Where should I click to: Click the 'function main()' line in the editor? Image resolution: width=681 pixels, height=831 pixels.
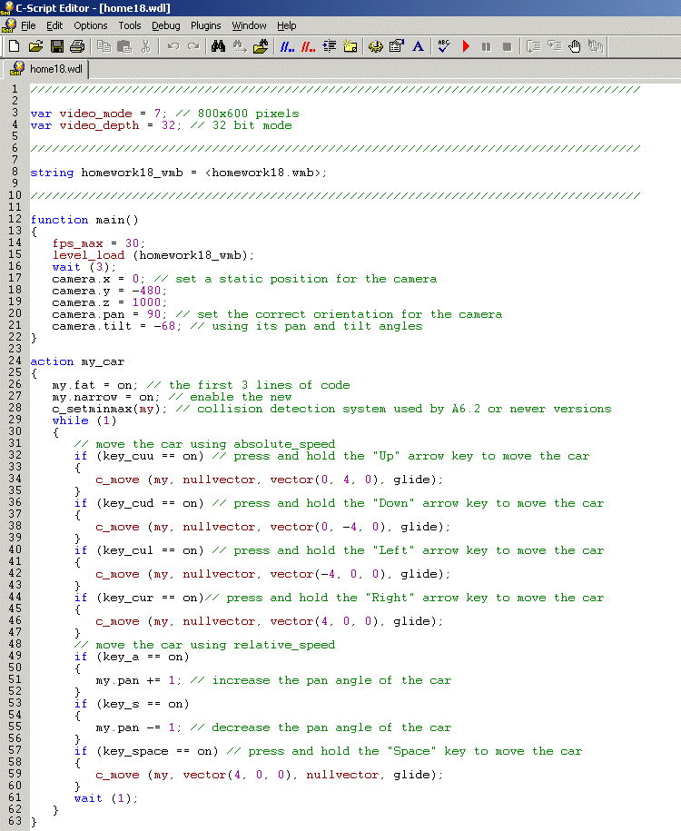tap(84, 220)
